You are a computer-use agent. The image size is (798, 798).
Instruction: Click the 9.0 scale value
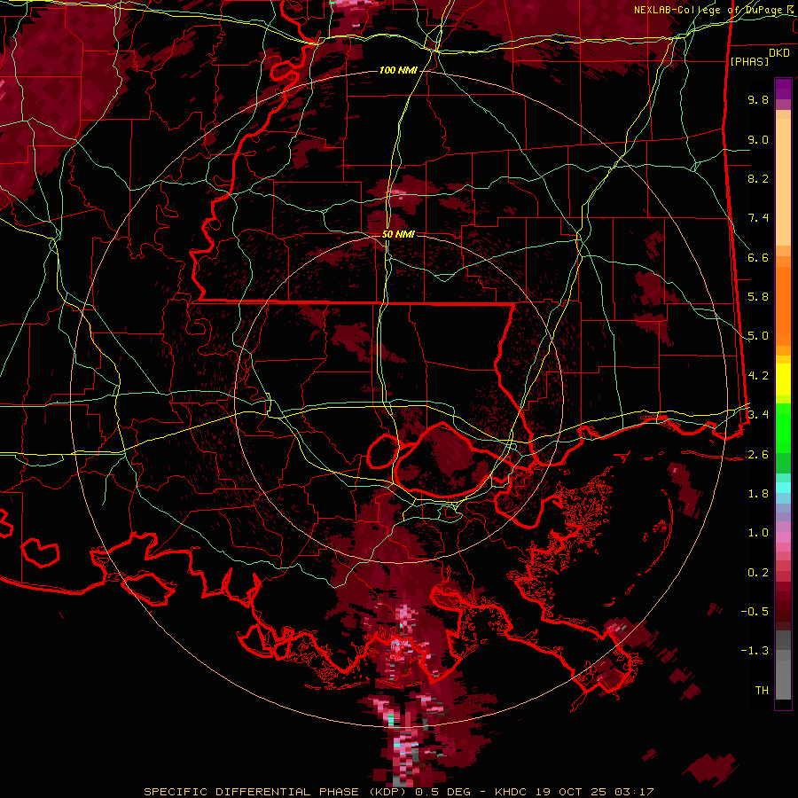(x=758, y=139)
